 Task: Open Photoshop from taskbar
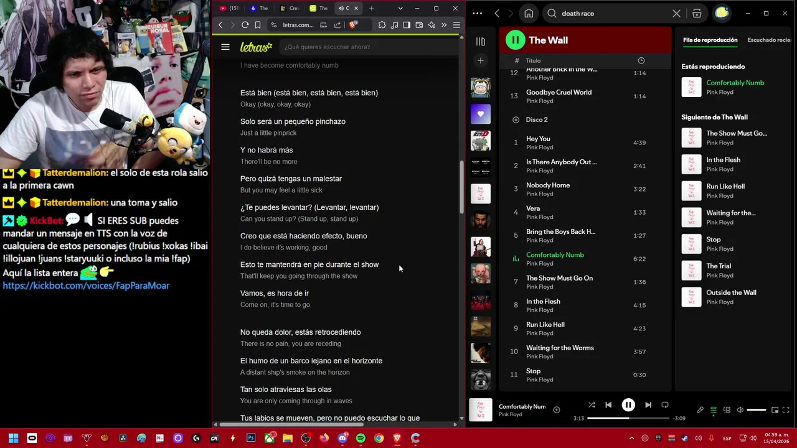[x=251, y=438]
